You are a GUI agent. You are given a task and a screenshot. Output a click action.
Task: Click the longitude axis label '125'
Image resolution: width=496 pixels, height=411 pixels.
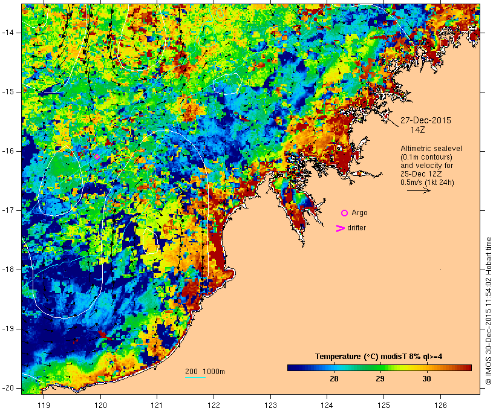tap(383, 406)
